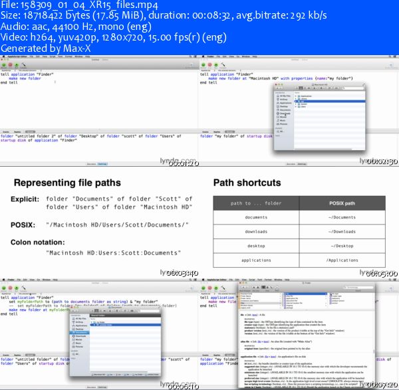Click Record icon in the 00:06:10 frame
This screenshot has width=399, height=390.
(x=4, y=288)
